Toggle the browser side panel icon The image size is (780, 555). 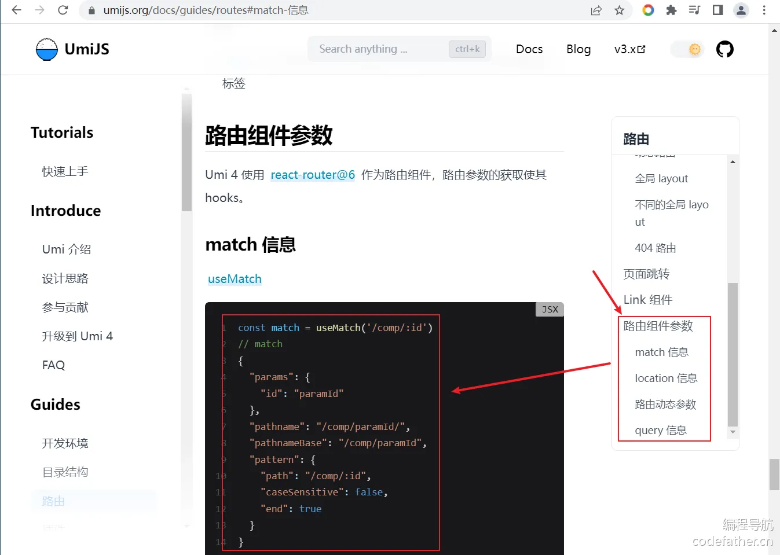[718, 10]
